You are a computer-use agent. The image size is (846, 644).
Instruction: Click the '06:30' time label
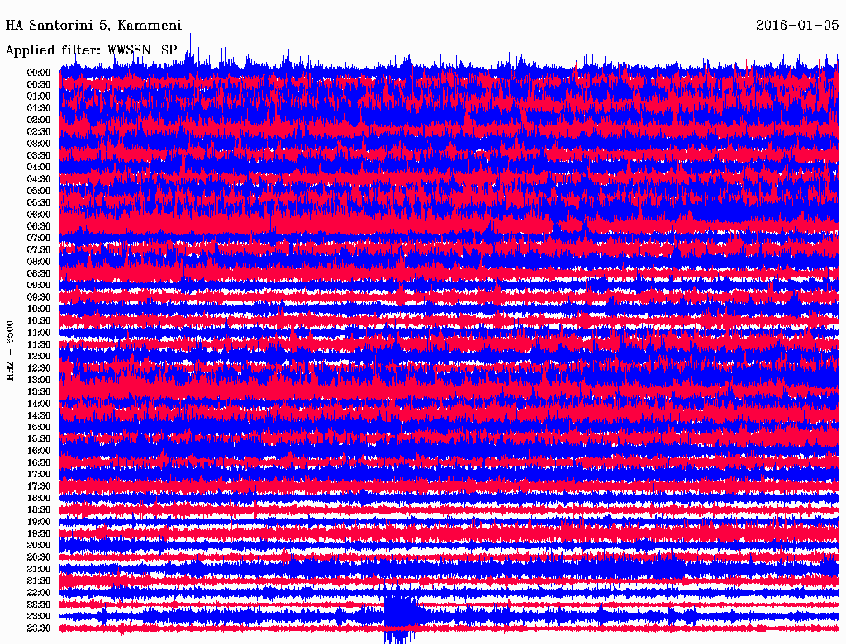point(39,226)
